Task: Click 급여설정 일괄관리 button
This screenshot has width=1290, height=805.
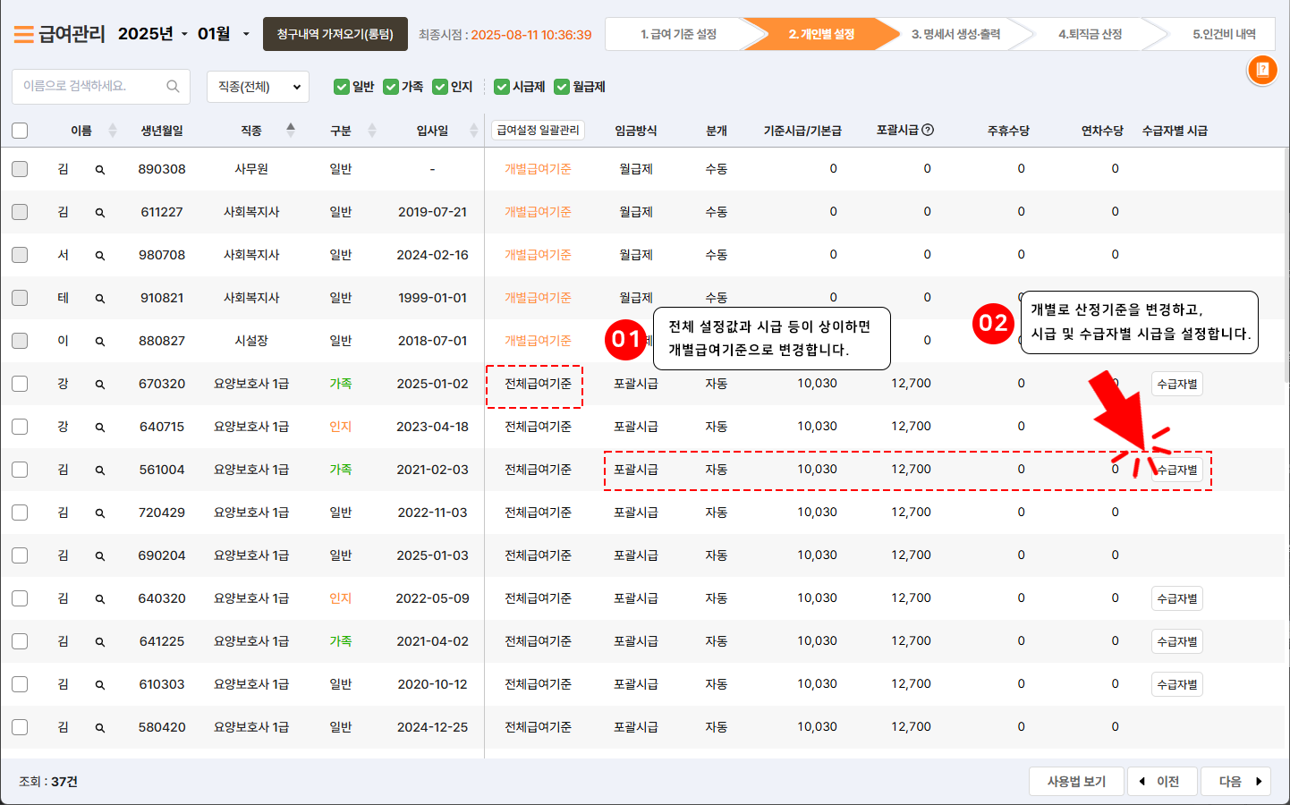Action: click(538, 131)
